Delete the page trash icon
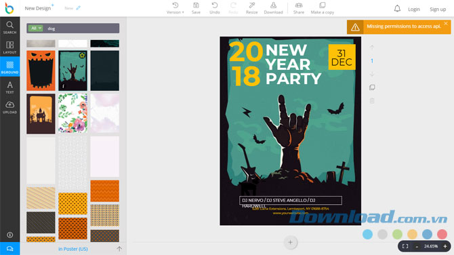This screenshot has width=454, height=255. pyautogui.click(x=372, y=101)
